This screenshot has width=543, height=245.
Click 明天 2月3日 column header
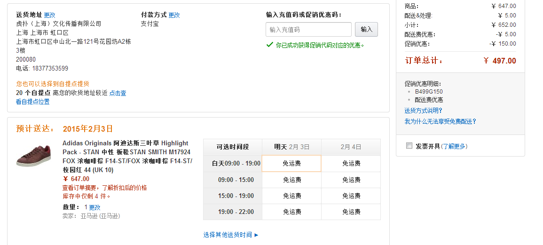point(291,147)
